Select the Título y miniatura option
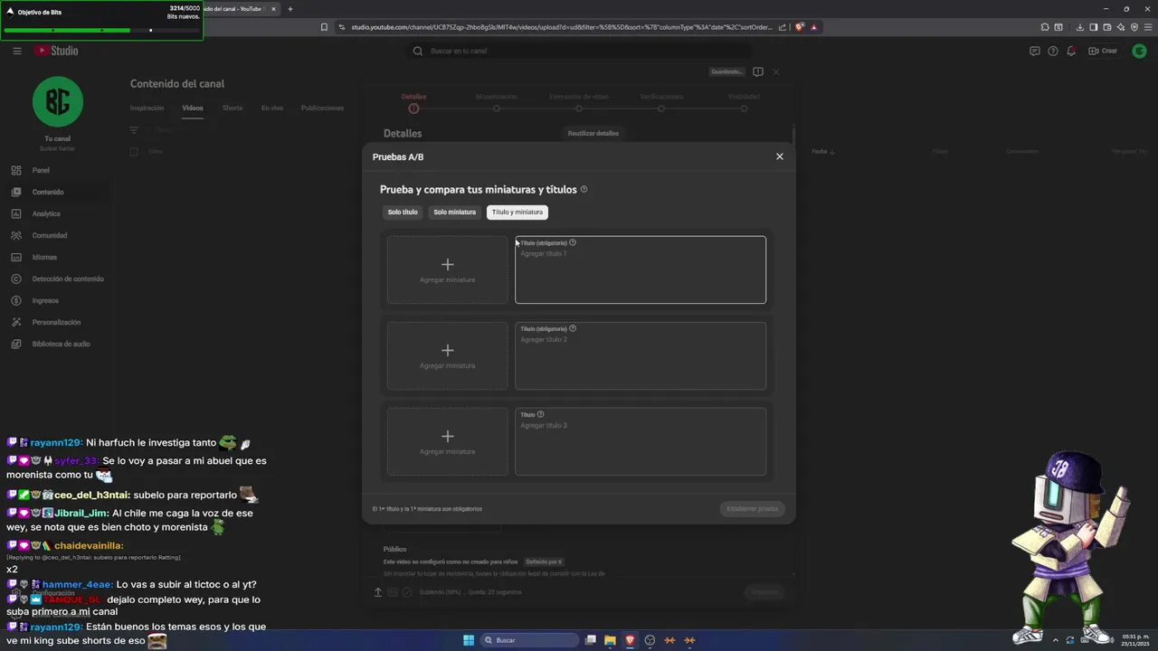This screenshot has width=1158, height=651. (517, 212)
